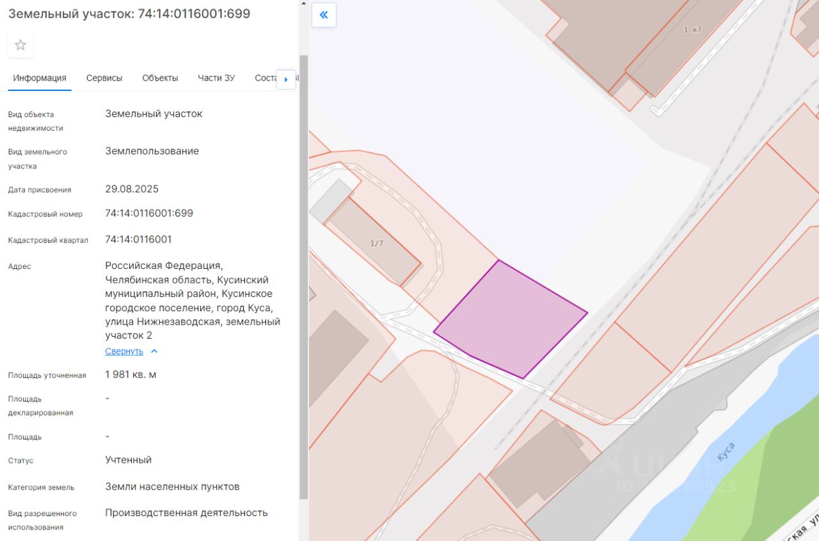Click the Куса river label on map
Image resolution: width=819 pixels, height=541 pixels.
726,451
